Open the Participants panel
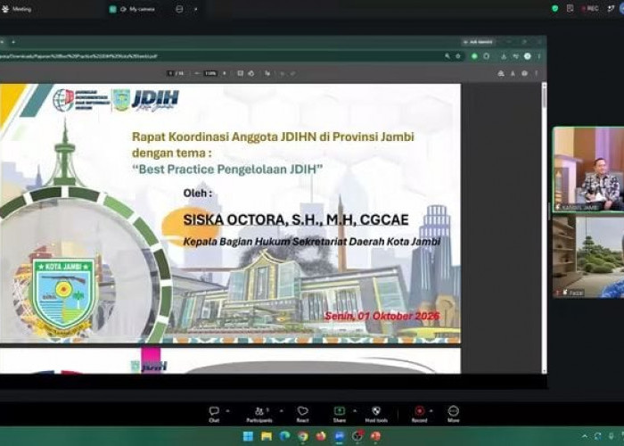Image resolution: width=624 pixels, height=446 pixels. click(x=259, y=415)
